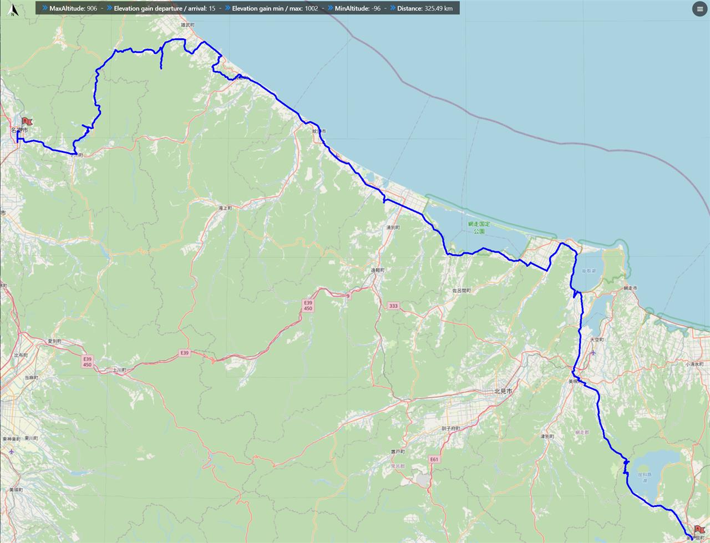Click the 湧別町 town label
The image size is (710, 543).
pyautogui.click(x=393, y=227)
